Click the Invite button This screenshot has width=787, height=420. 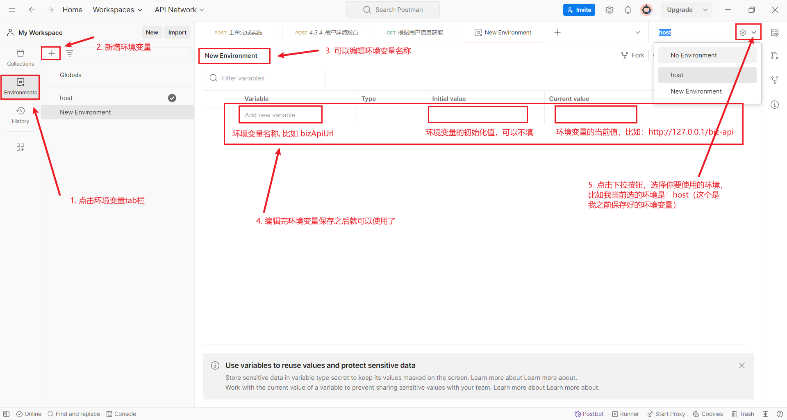pos(579,10)
